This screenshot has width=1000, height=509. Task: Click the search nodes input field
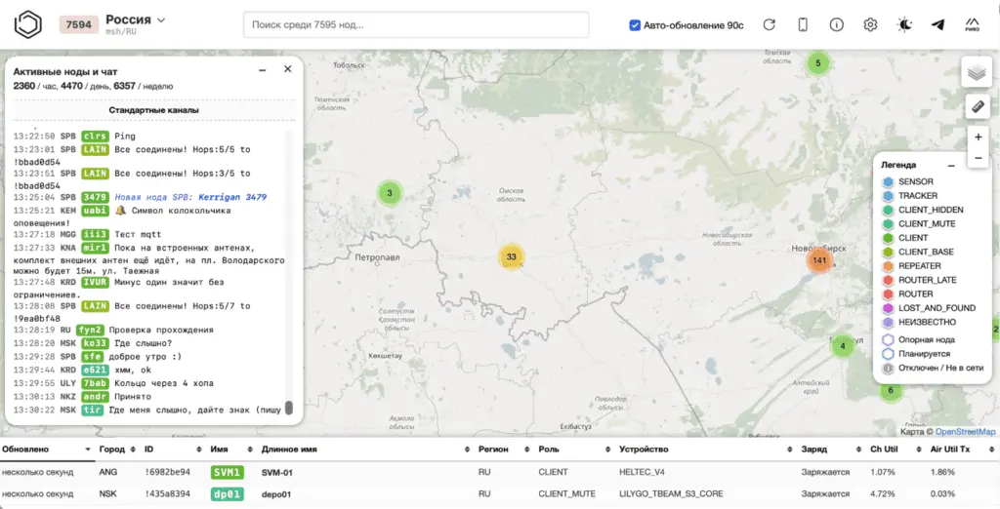pos(416,24)
